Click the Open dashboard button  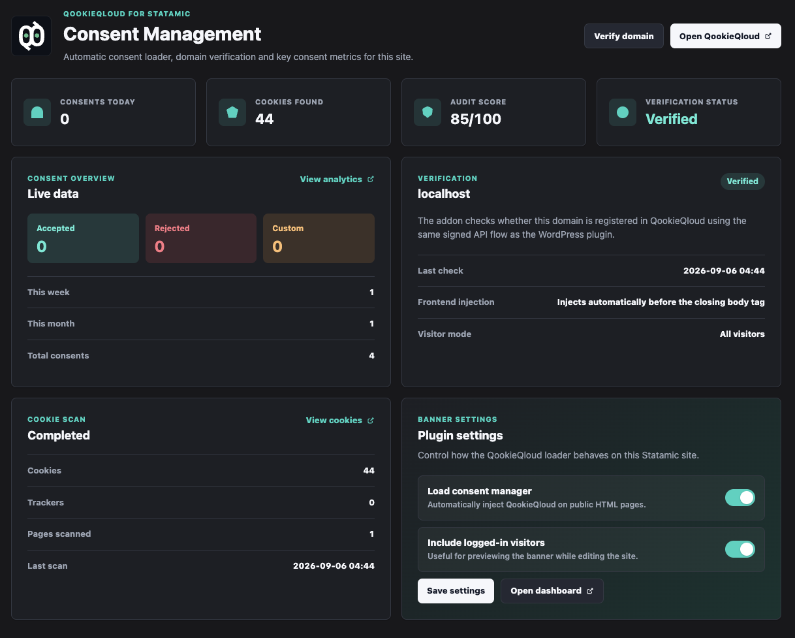pyautogui.click(x=552, y=591)
